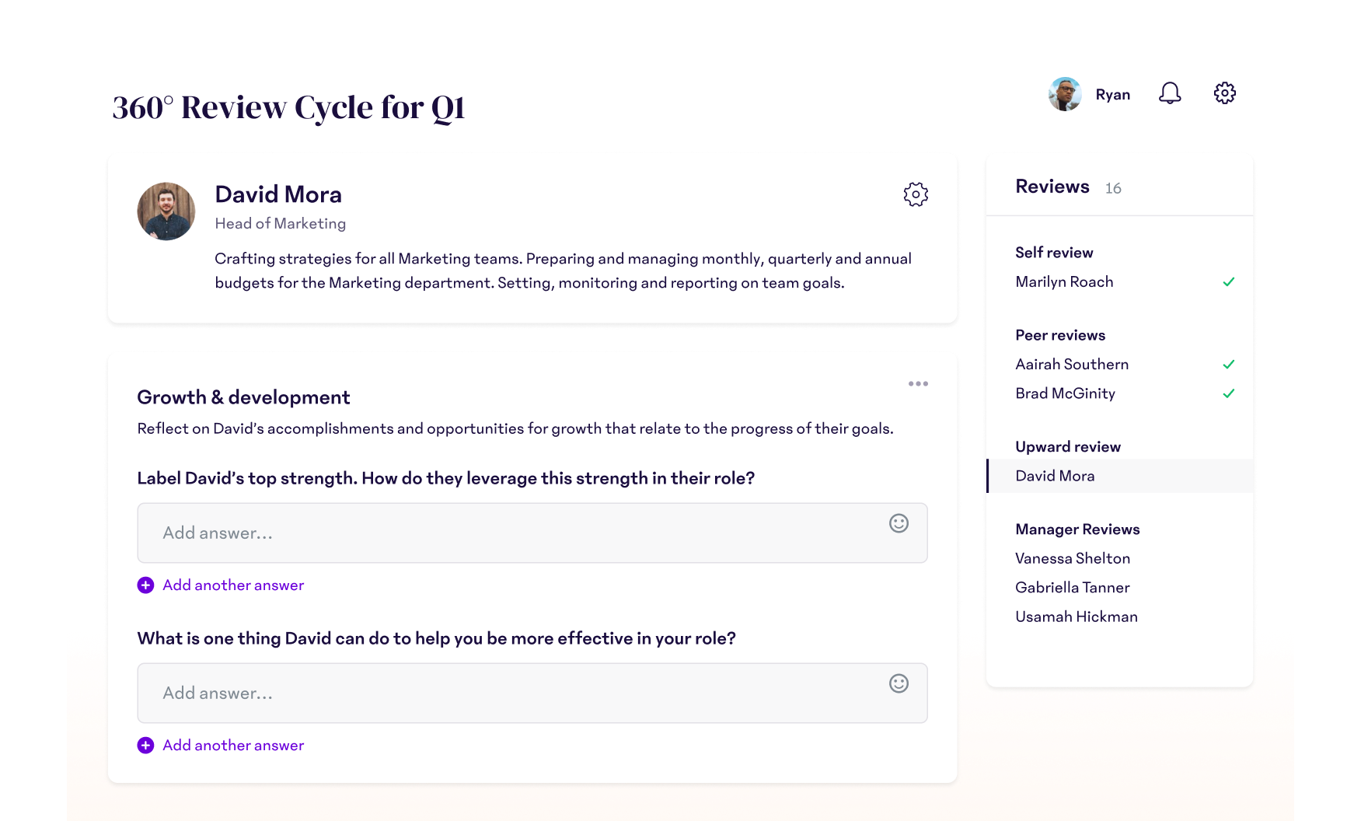Click Ryan's profile avatar
1361x821 pixels.
click(1065, 94)
